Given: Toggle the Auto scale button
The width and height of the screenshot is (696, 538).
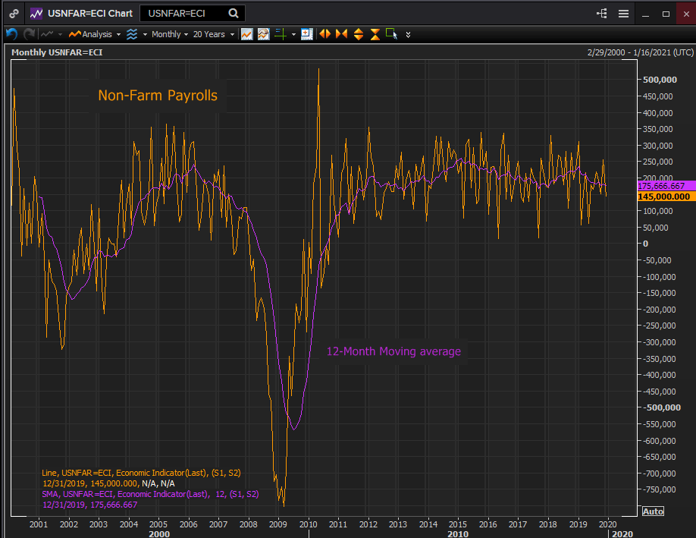Looking at the screenshot, I should point(652,511).
